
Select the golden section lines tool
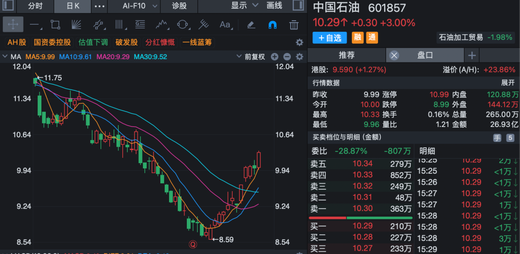[x=140, y=25]
